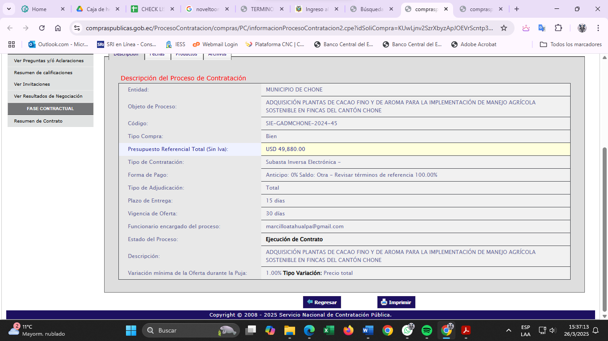Image resolution: width=608 pixels, height=341 pixels.
Task: Go to browser home page
Action: click(x=58, y=28)
